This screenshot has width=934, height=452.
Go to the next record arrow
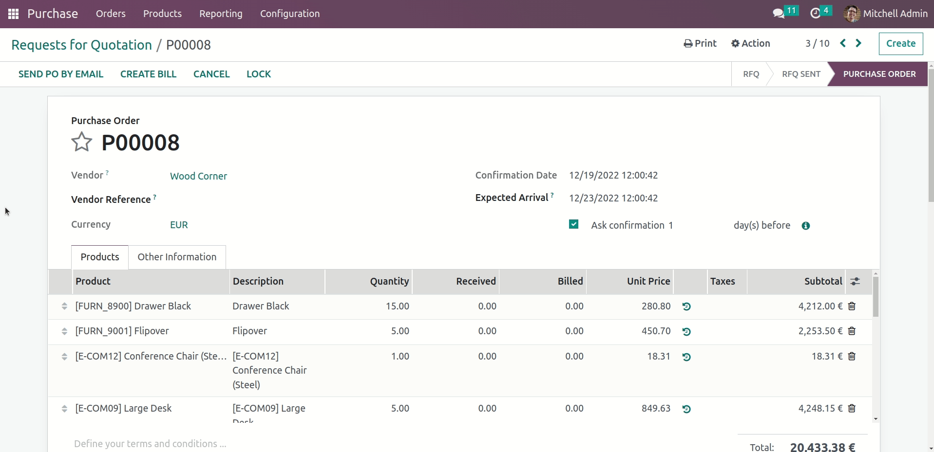[x=858, y=43]
